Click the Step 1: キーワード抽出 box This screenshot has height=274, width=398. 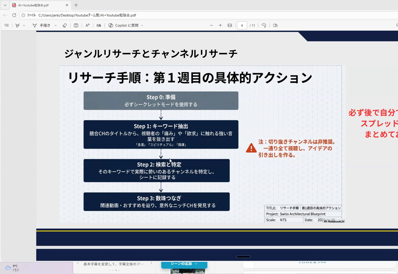tap(161, 134)
